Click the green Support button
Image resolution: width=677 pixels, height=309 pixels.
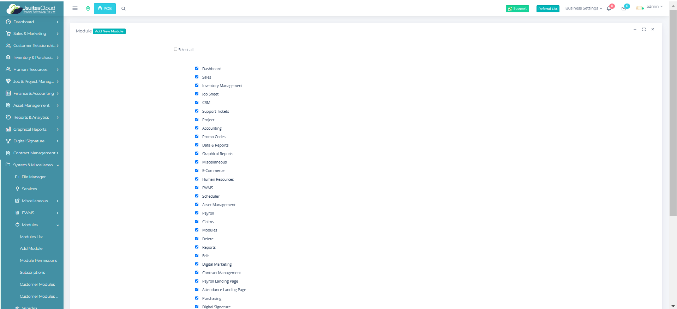click(517, 9)
